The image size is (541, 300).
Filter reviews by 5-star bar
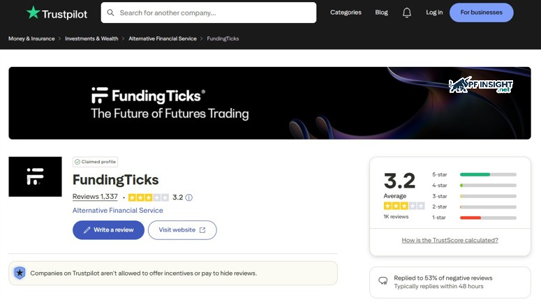(488, 174)
